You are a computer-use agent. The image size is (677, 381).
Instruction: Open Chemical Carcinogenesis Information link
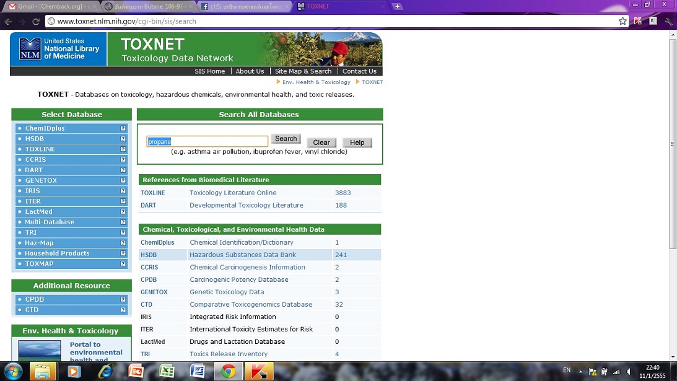(x=247, y=268)
